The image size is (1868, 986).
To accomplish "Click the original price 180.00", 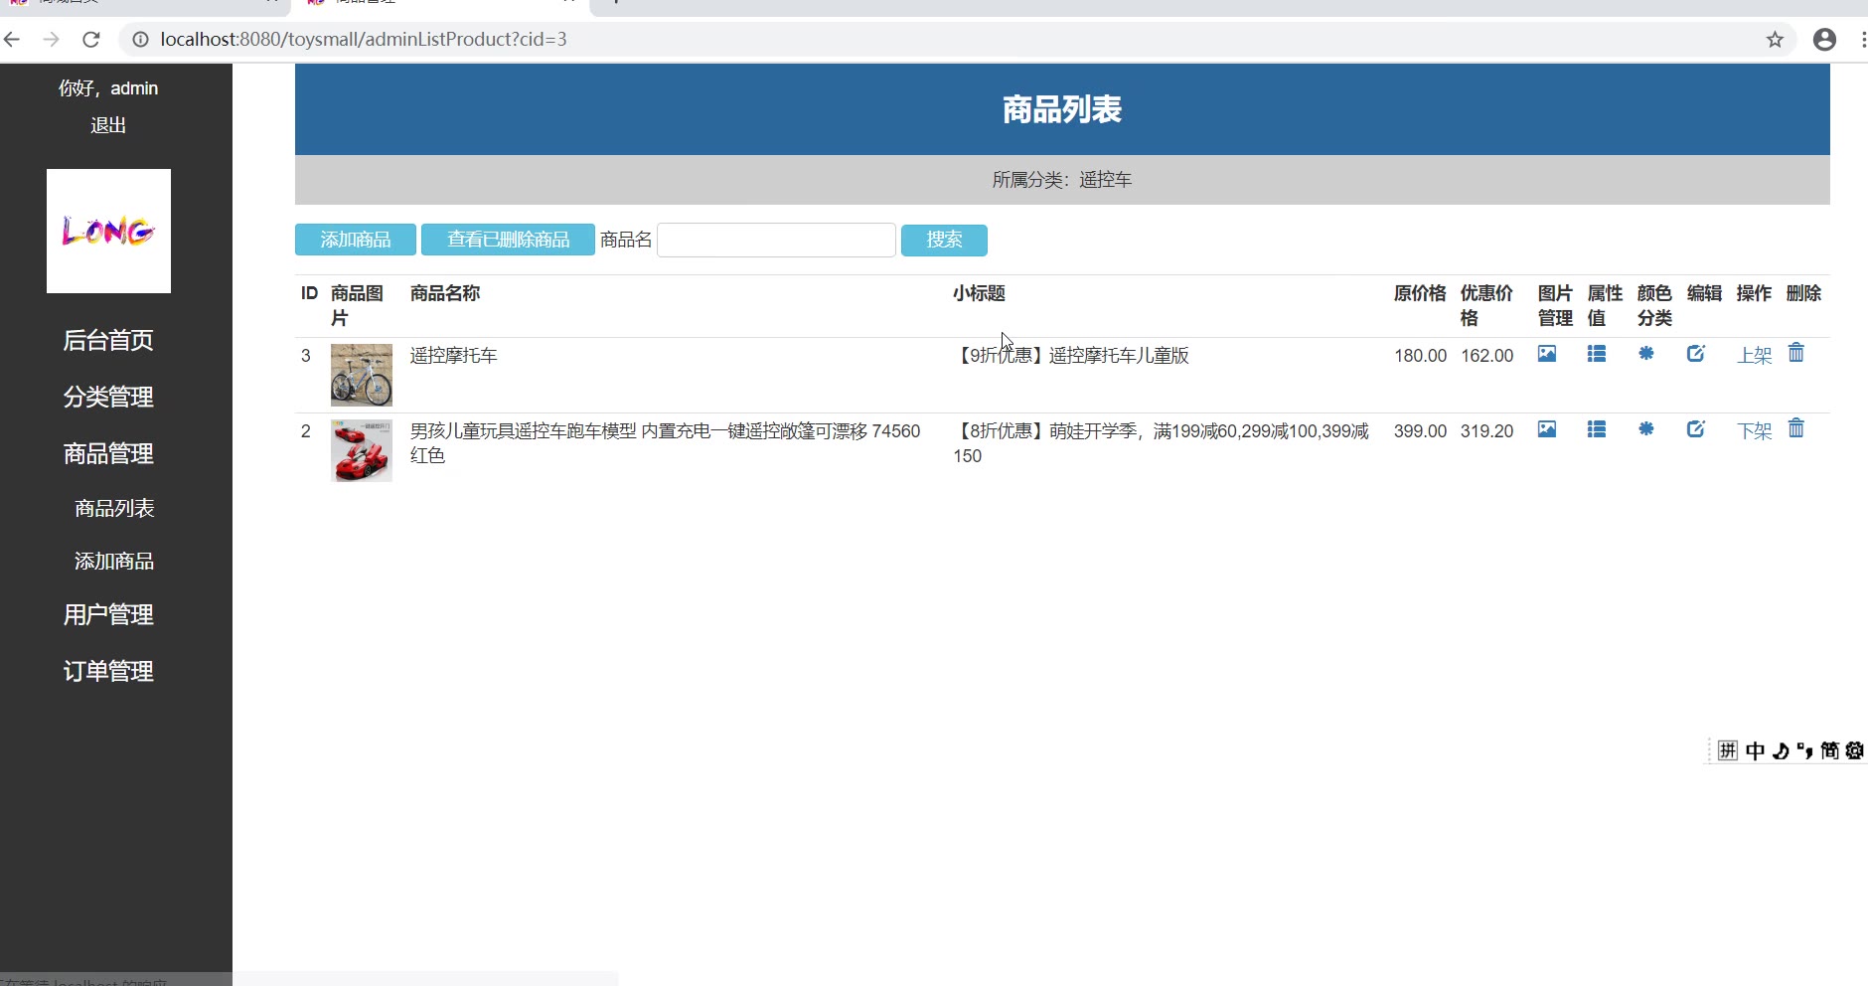I will coord(1420,355).
